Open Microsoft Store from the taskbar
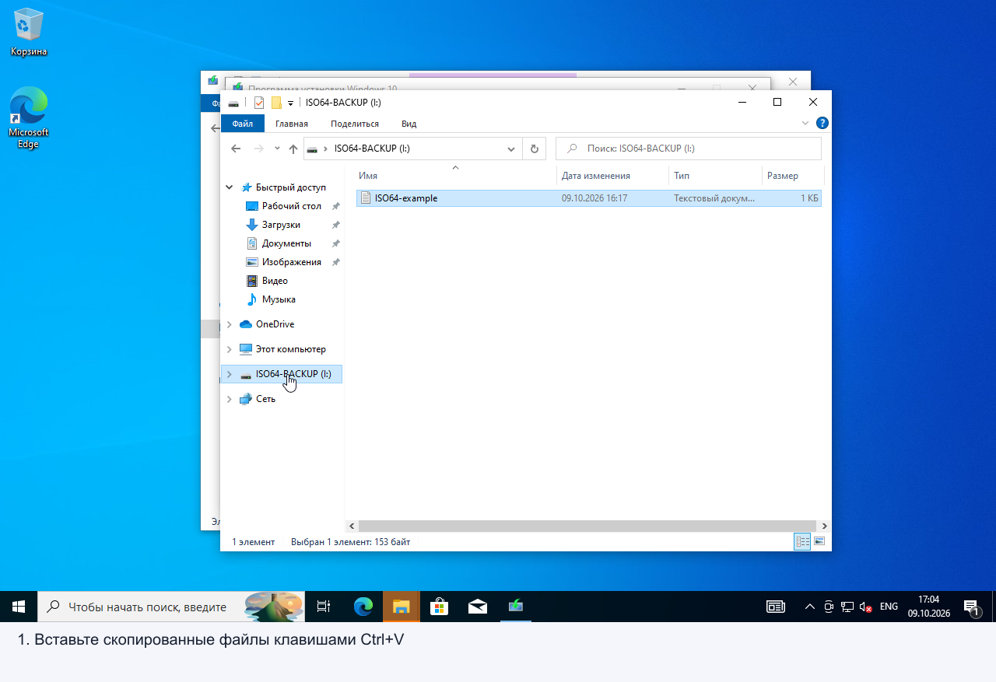The width and height of the screenshot is (996, 682). (x=439, y=607)
